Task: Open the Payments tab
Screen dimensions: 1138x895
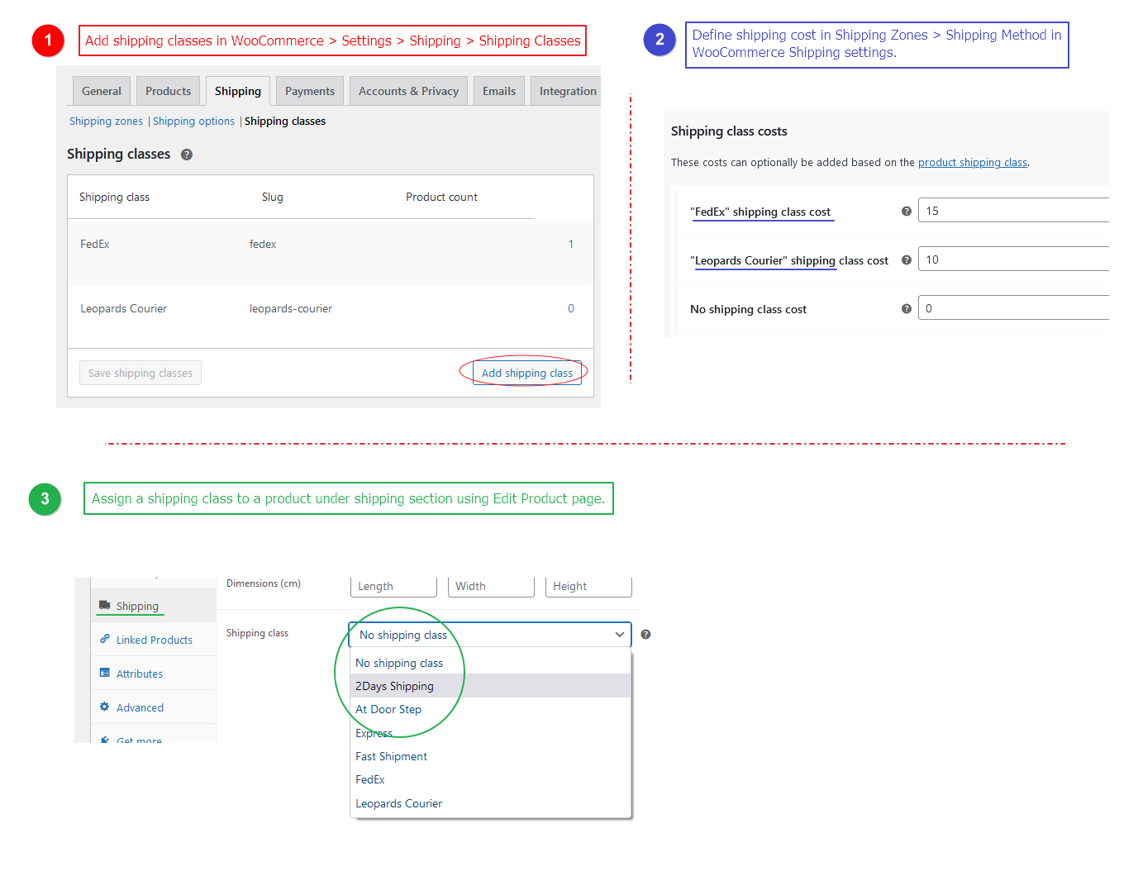Action: 310,91
